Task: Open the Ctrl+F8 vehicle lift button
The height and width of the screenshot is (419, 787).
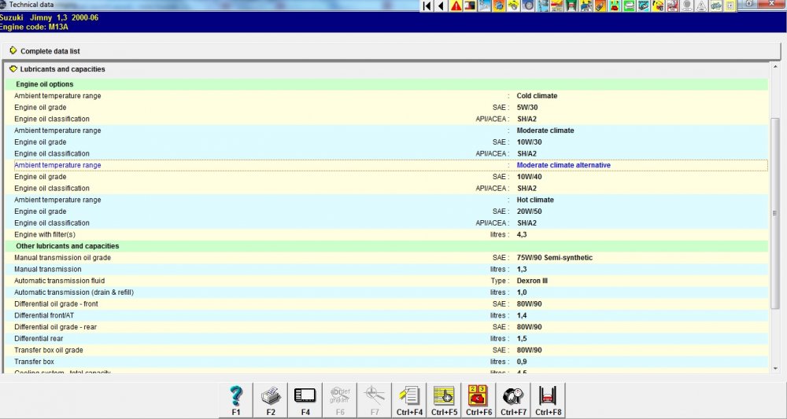Action: pyautogui.click(x=548, y=400)
